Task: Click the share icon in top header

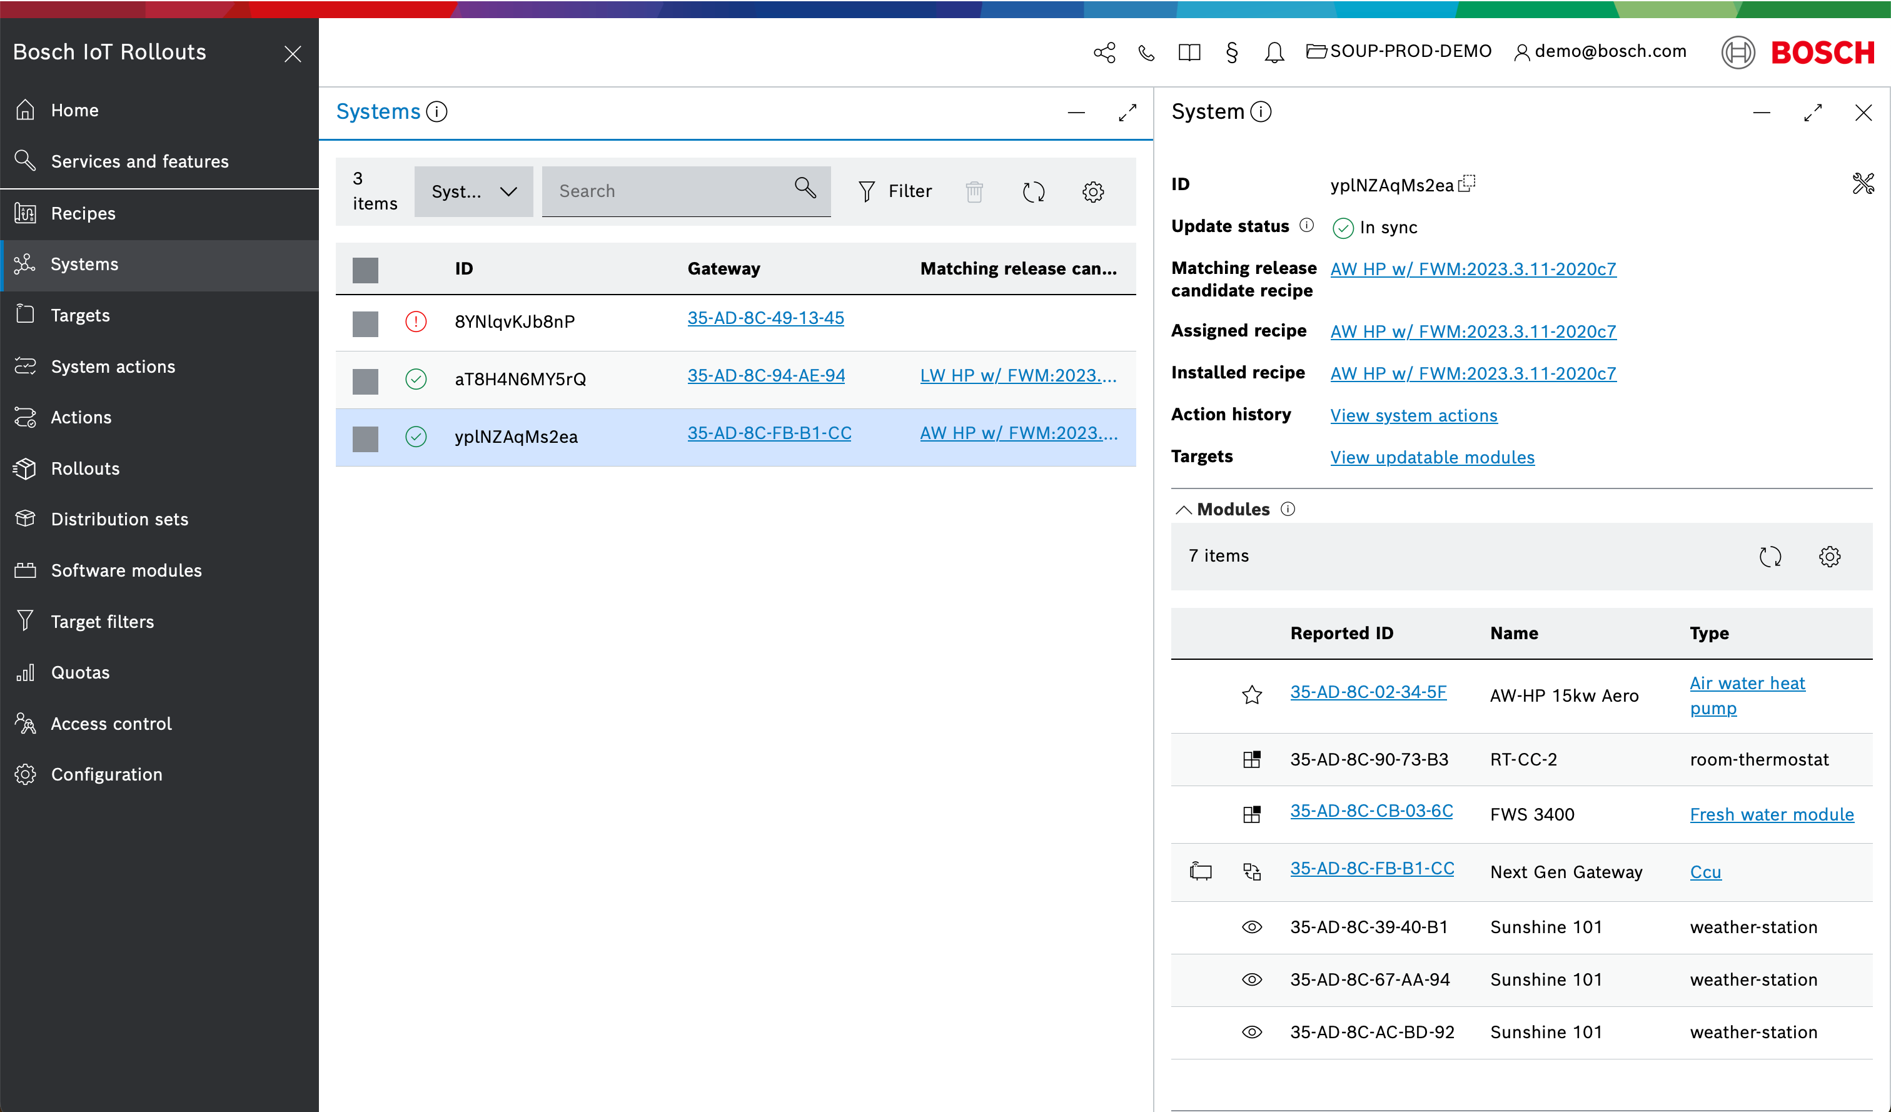Action: click(x=1104, y=53)
